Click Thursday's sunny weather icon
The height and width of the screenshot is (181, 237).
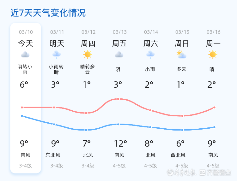88,55
